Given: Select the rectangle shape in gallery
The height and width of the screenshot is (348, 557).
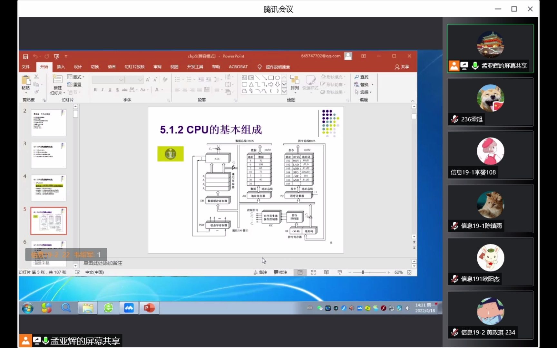Looking at the screenshot, I should click(271, 78).
